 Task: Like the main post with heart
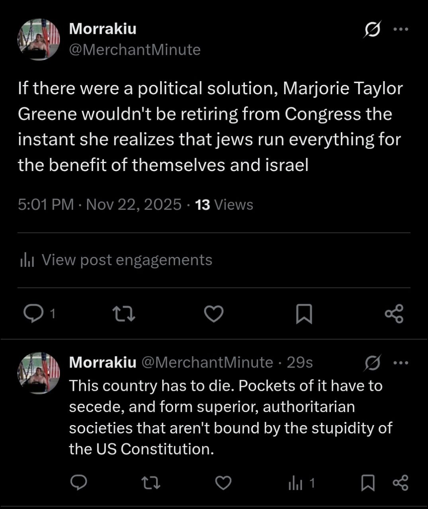214,314
